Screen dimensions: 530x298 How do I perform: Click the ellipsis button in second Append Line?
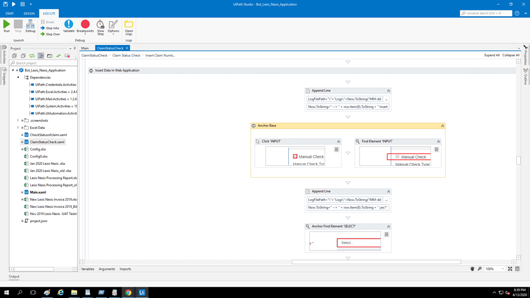click(386, 200)
